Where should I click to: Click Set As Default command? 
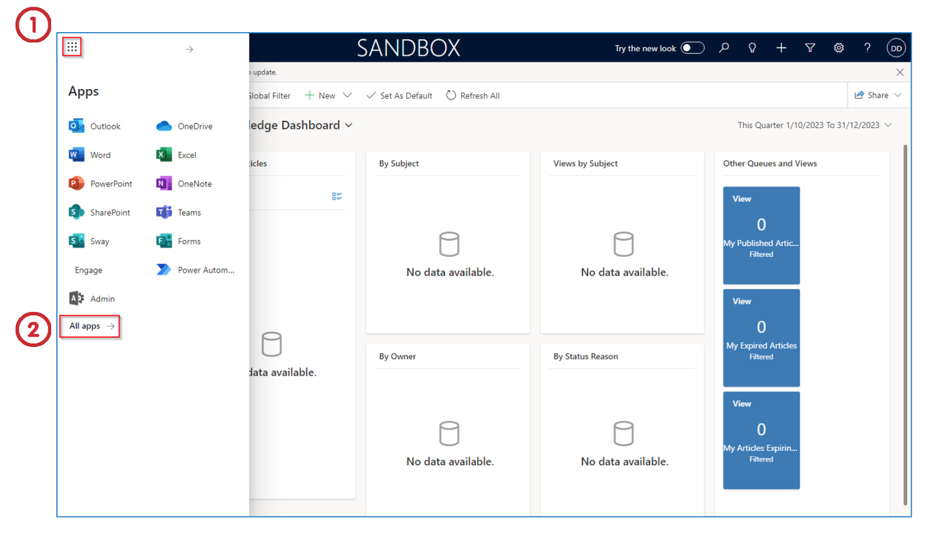tap(400, 95)
